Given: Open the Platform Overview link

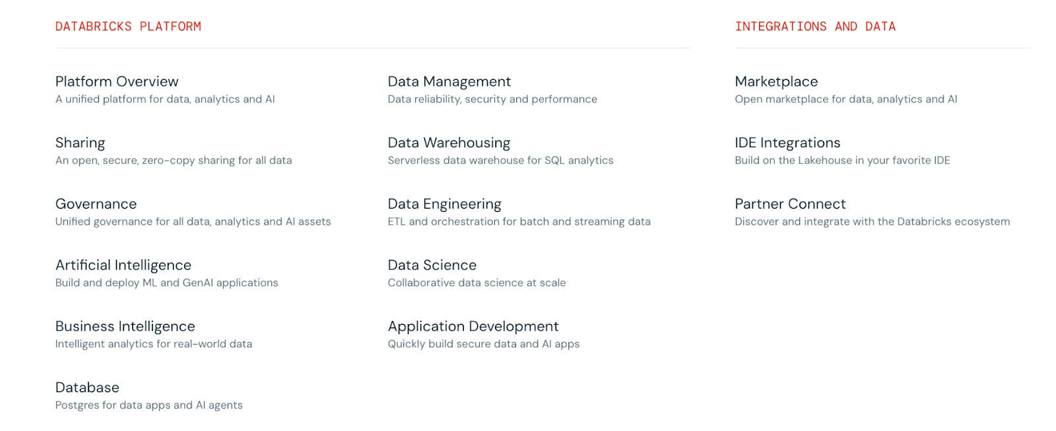Looking at the screenshot, I should 117,82.
